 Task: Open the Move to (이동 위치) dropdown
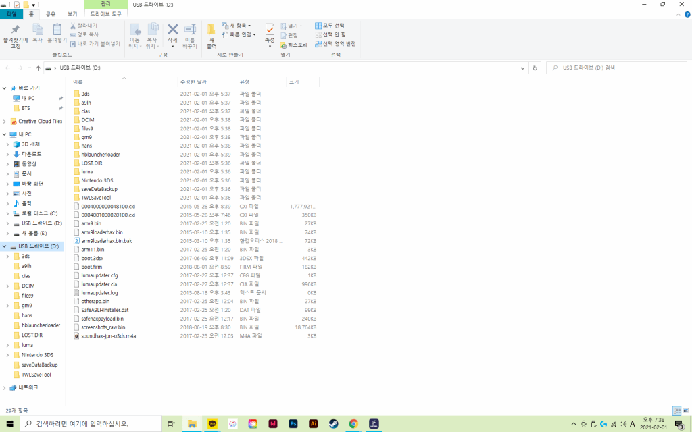135,43
